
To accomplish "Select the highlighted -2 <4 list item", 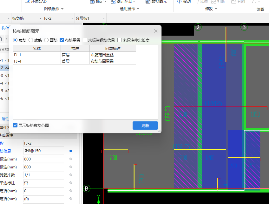I will tap(4, 68).
